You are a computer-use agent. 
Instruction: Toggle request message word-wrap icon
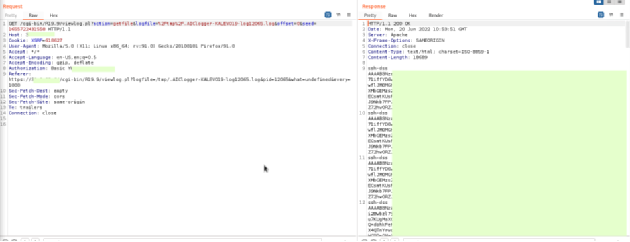coord(328,15)
